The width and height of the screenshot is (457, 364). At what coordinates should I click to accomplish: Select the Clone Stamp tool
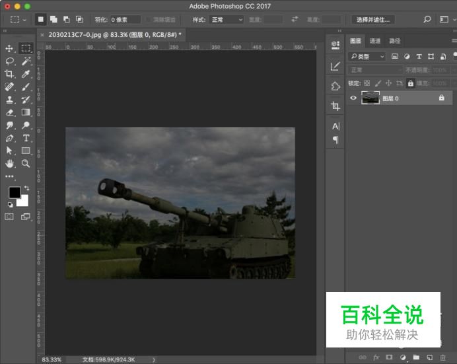pyautogui.click(x=9, y=99)
